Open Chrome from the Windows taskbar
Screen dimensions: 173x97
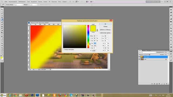15,95
